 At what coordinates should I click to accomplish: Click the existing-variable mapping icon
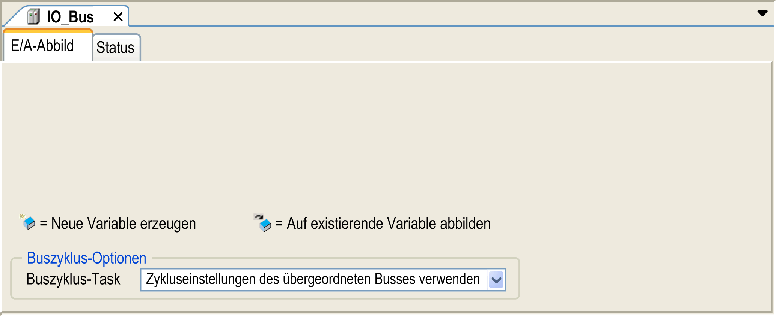[263, 223]
